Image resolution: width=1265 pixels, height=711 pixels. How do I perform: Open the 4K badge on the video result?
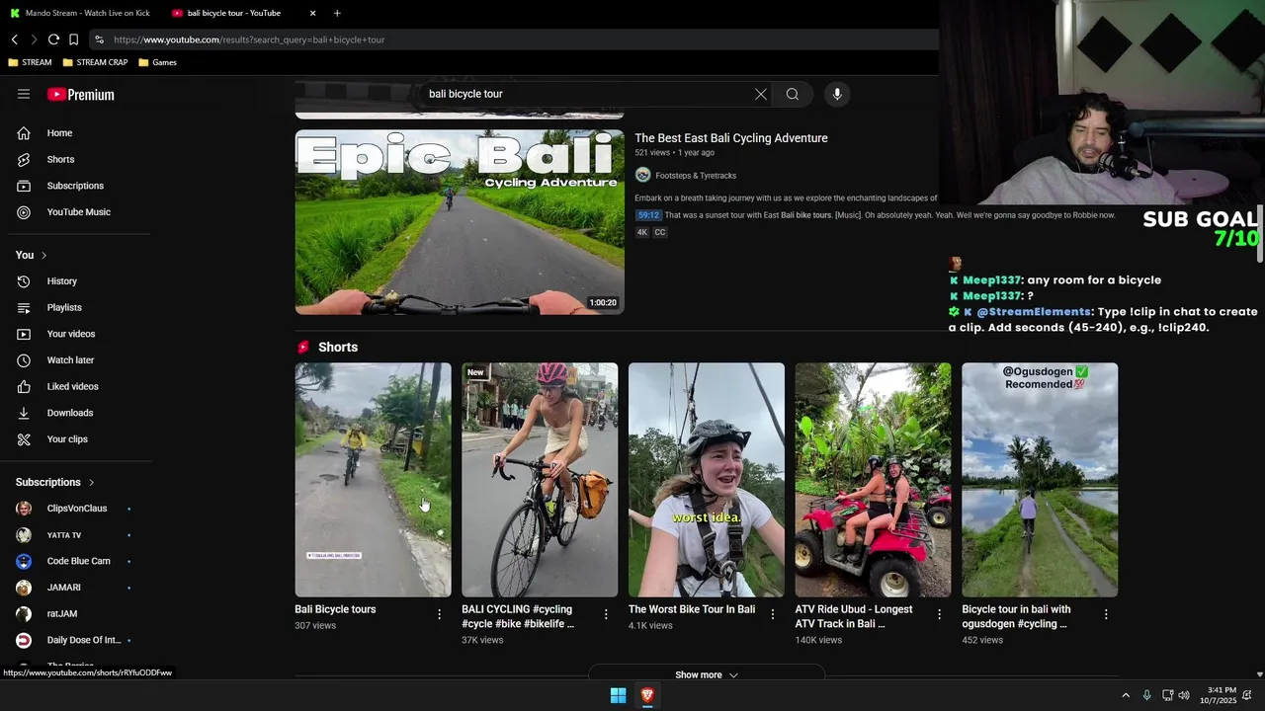(x=641, y=232)
